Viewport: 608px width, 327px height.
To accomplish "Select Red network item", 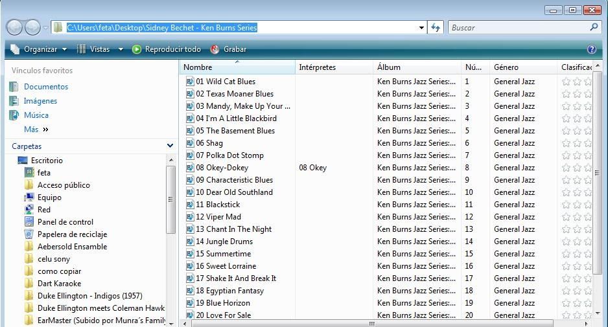I will pyautogui.click(x=44, y=210).
